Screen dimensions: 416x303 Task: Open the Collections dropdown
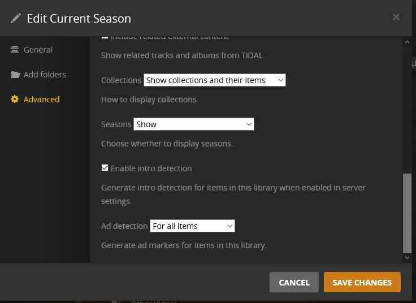point(215,80)
